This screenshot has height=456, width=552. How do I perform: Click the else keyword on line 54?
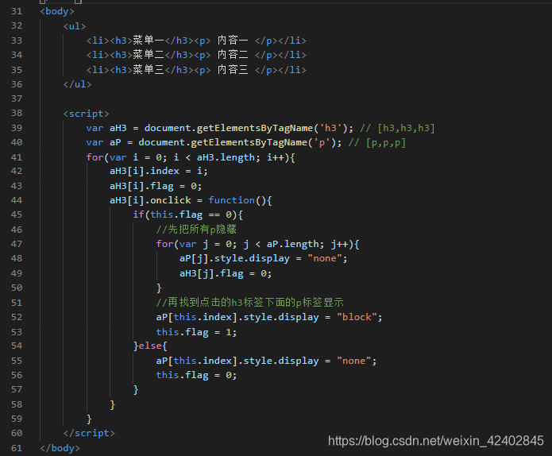(x=150, y=346)
